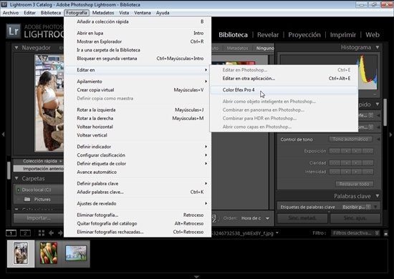
Task: Click Tono automático button
Action: (x=350, y=139)
